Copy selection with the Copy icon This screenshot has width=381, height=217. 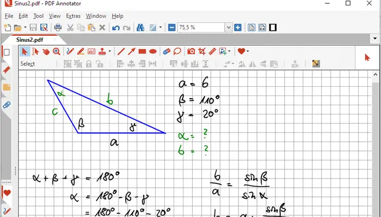click(x=81, y=28)
